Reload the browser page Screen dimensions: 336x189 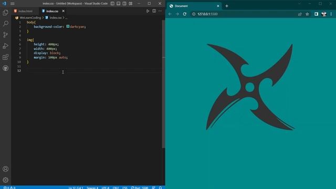coord(184,14)
